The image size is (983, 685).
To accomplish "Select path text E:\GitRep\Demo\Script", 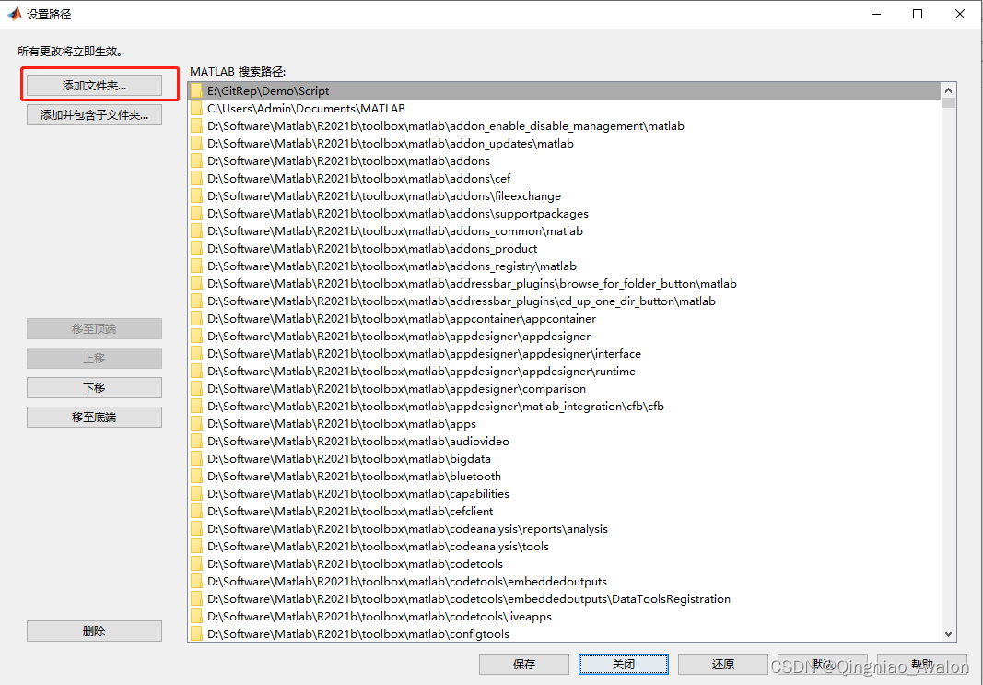I will pos(268,91).
